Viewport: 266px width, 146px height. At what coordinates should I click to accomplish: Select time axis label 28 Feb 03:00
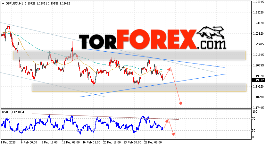153,142
